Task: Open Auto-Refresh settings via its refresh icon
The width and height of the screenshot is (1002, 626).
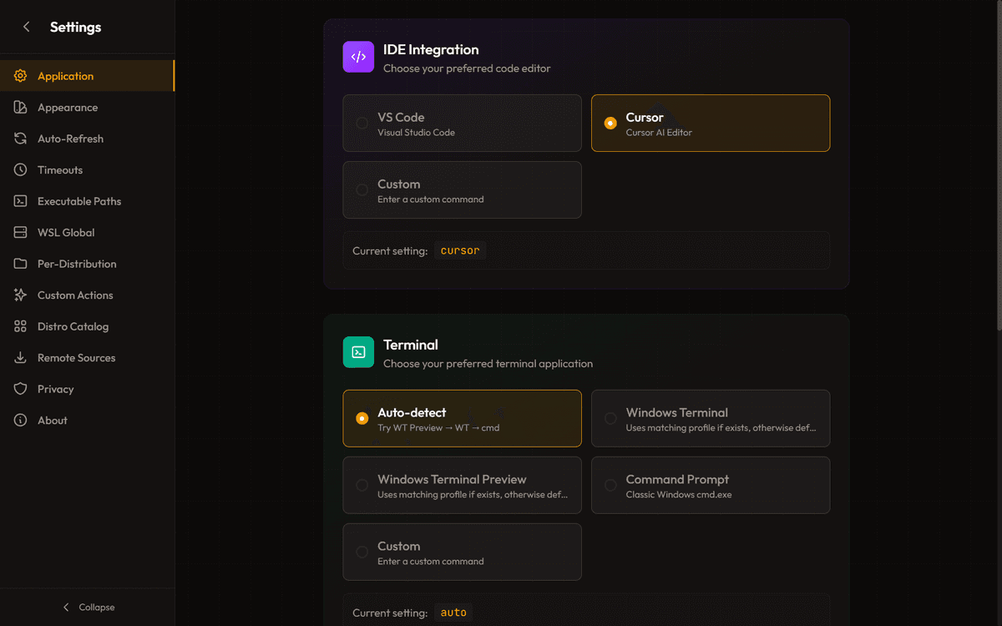Action: (x=20, y=138)
